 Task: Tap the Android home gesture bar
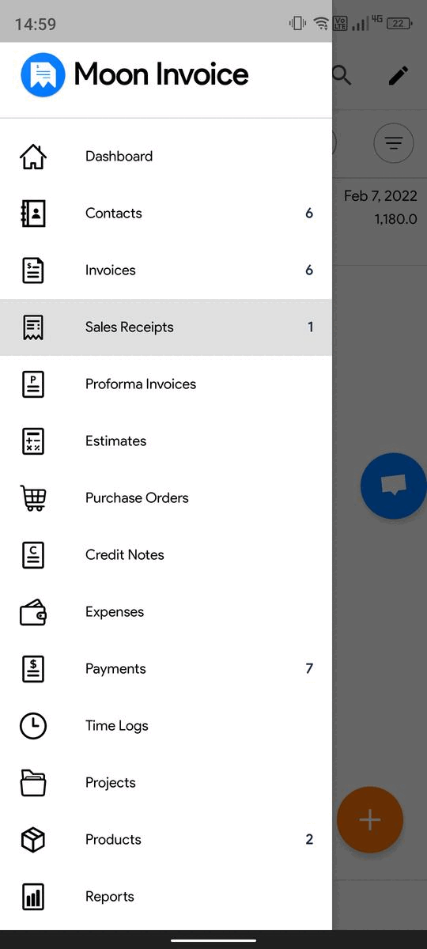213,940
